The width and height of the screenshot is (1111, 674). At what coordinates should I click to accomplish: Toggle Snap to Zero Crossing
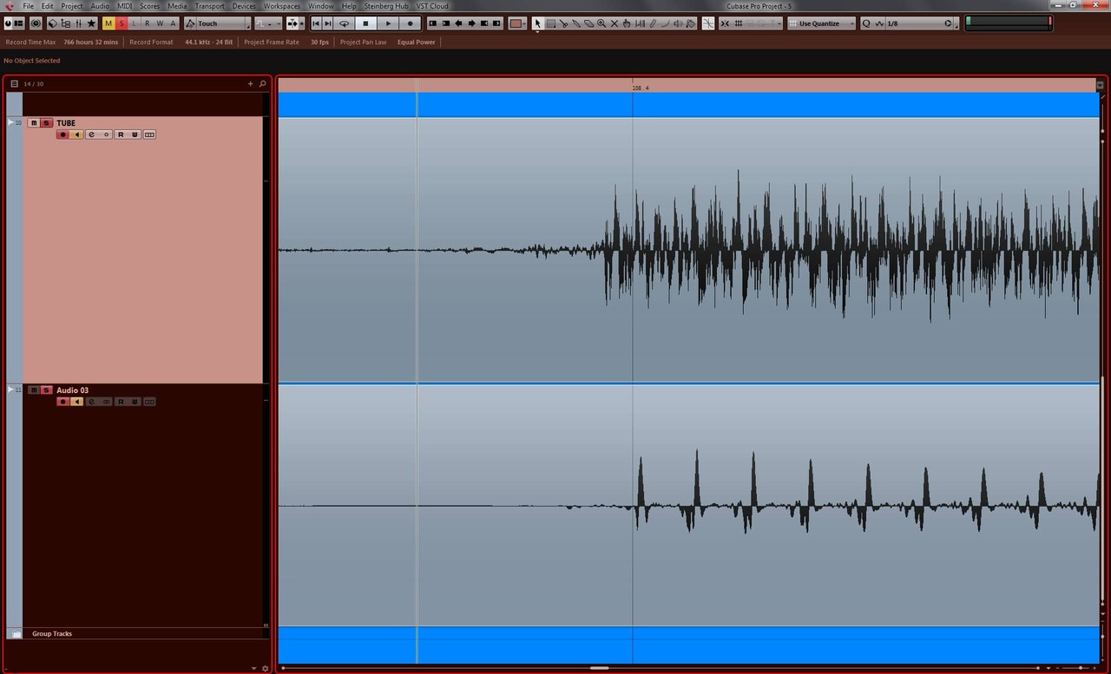(x=708, y=23)
